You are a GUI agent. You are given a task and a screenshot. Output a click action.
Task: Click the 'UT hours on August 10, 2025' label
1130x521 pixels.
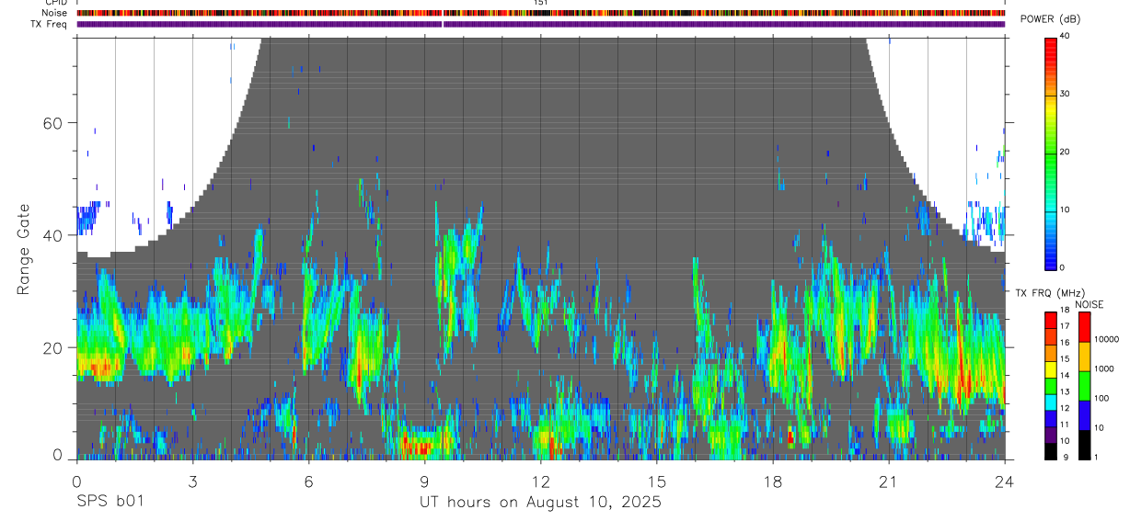pyautogui.click(x=540, y=503)
